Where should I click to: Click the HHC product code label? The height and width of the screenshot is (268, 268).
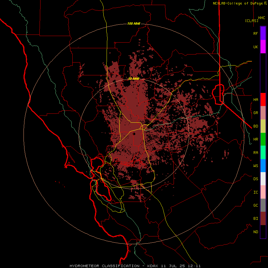(x=261, y=18)
